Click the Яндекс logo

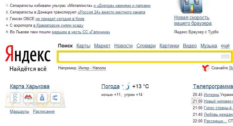(28, 54)
